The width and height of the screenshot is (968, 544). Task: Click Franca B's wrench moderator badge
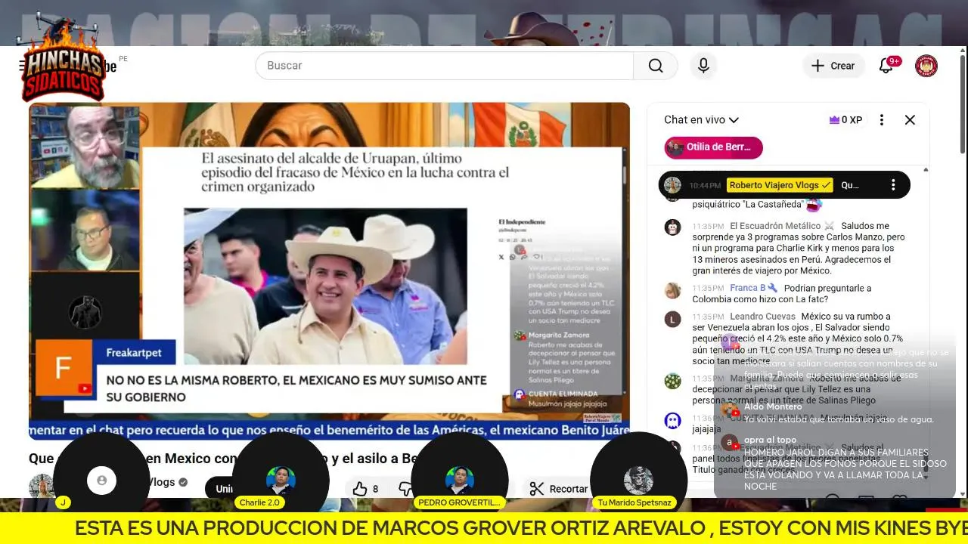coord(772,288)
